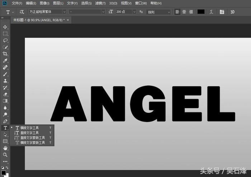Choose 横排文字蒙版工具 from flyout
This screenshot has width=251, height=177.
click(32, 143)
